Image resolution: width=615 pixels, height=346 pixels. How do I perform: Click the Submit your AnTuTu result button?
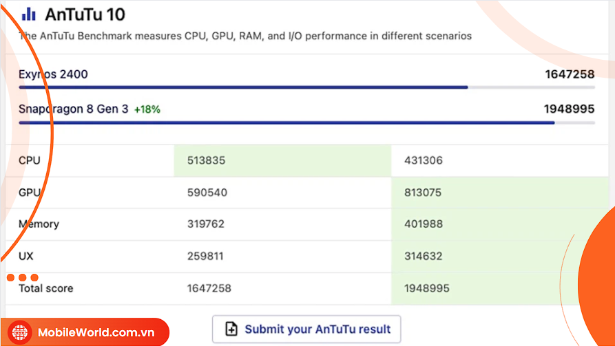click(306, 329)
